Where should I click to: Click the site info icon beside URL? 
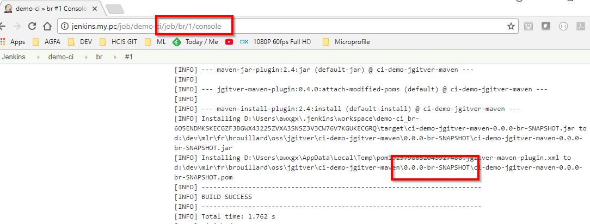pyautogui.click(x=65, y=26)
